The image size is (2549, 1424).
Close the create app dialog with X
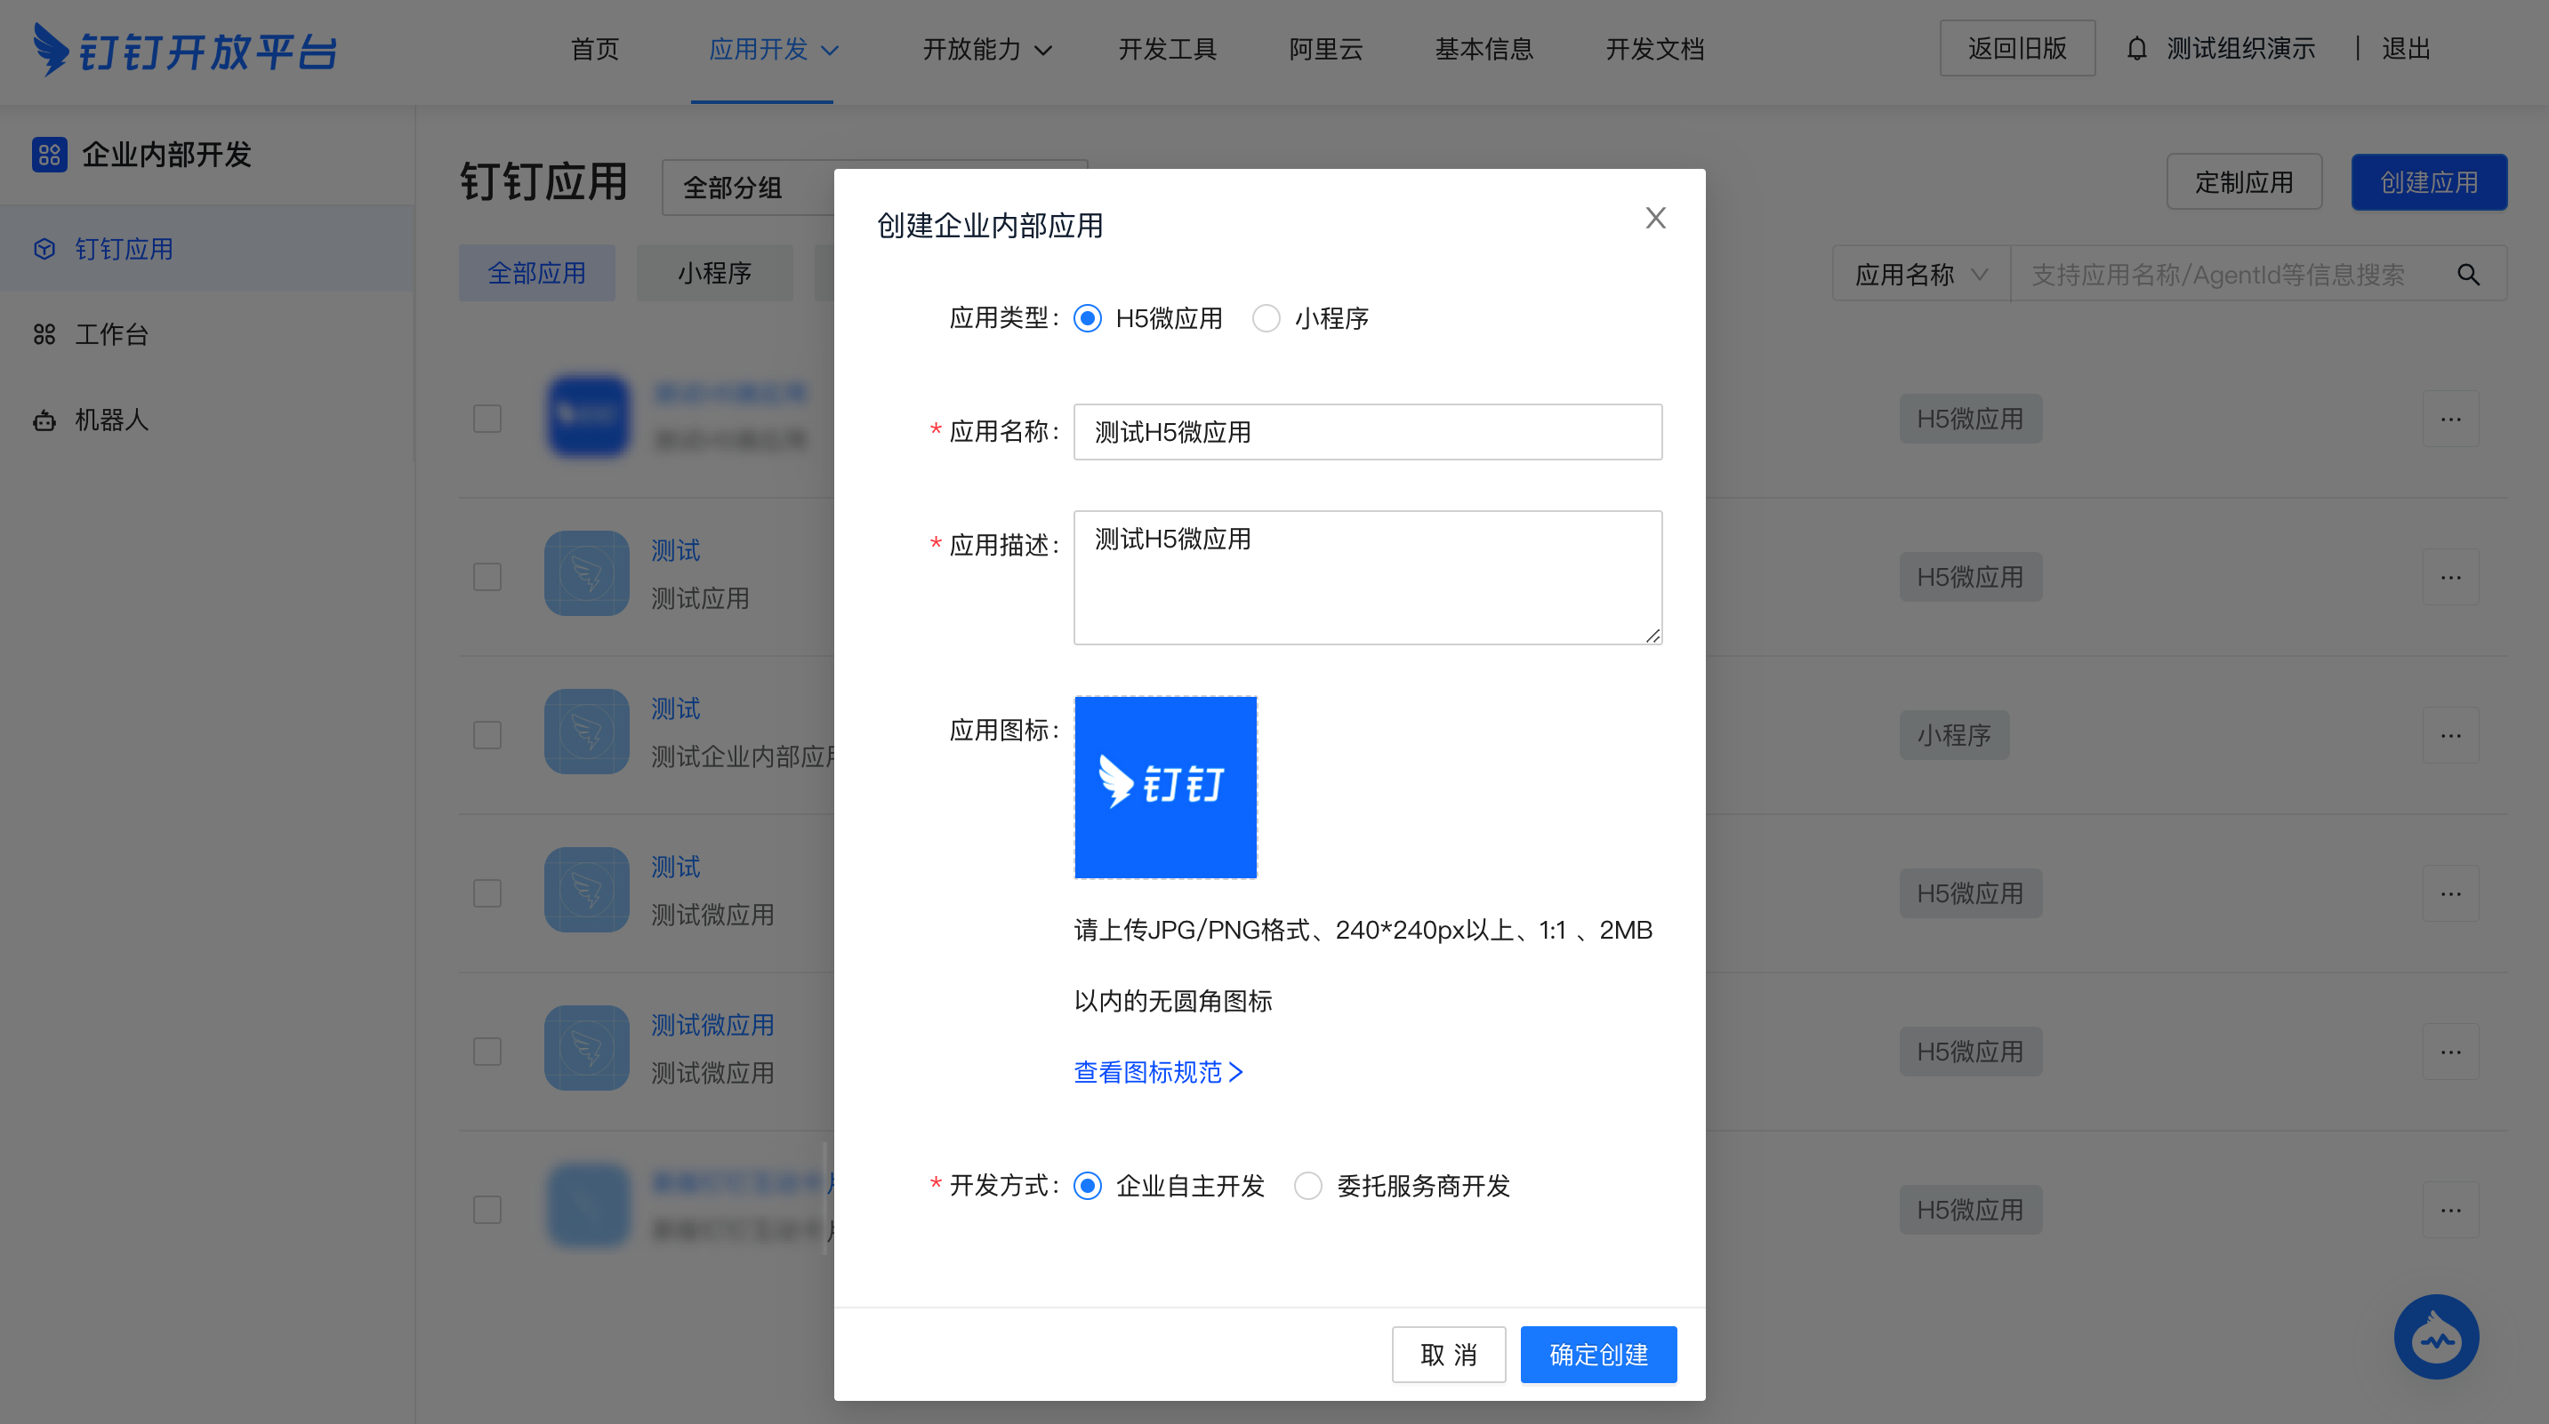click(1655, 218)
